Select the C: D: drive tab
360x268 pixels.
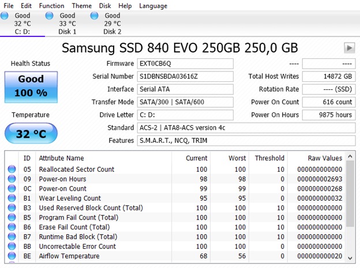[22, 24]
